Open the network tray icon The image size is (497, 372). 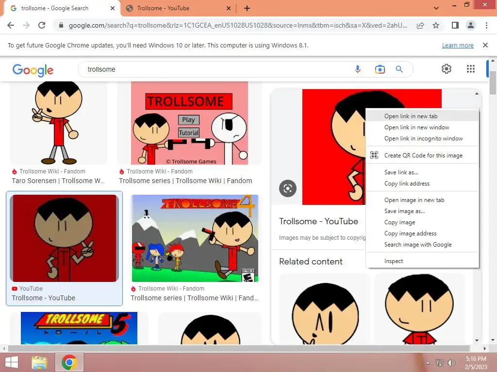tap(439, 363)
